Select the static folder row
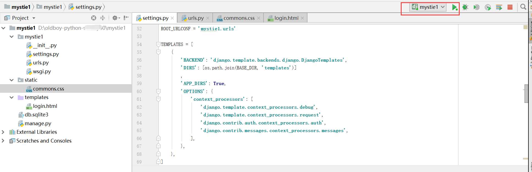The height and width of the screenshot is (172, 532). pos(66,80)
